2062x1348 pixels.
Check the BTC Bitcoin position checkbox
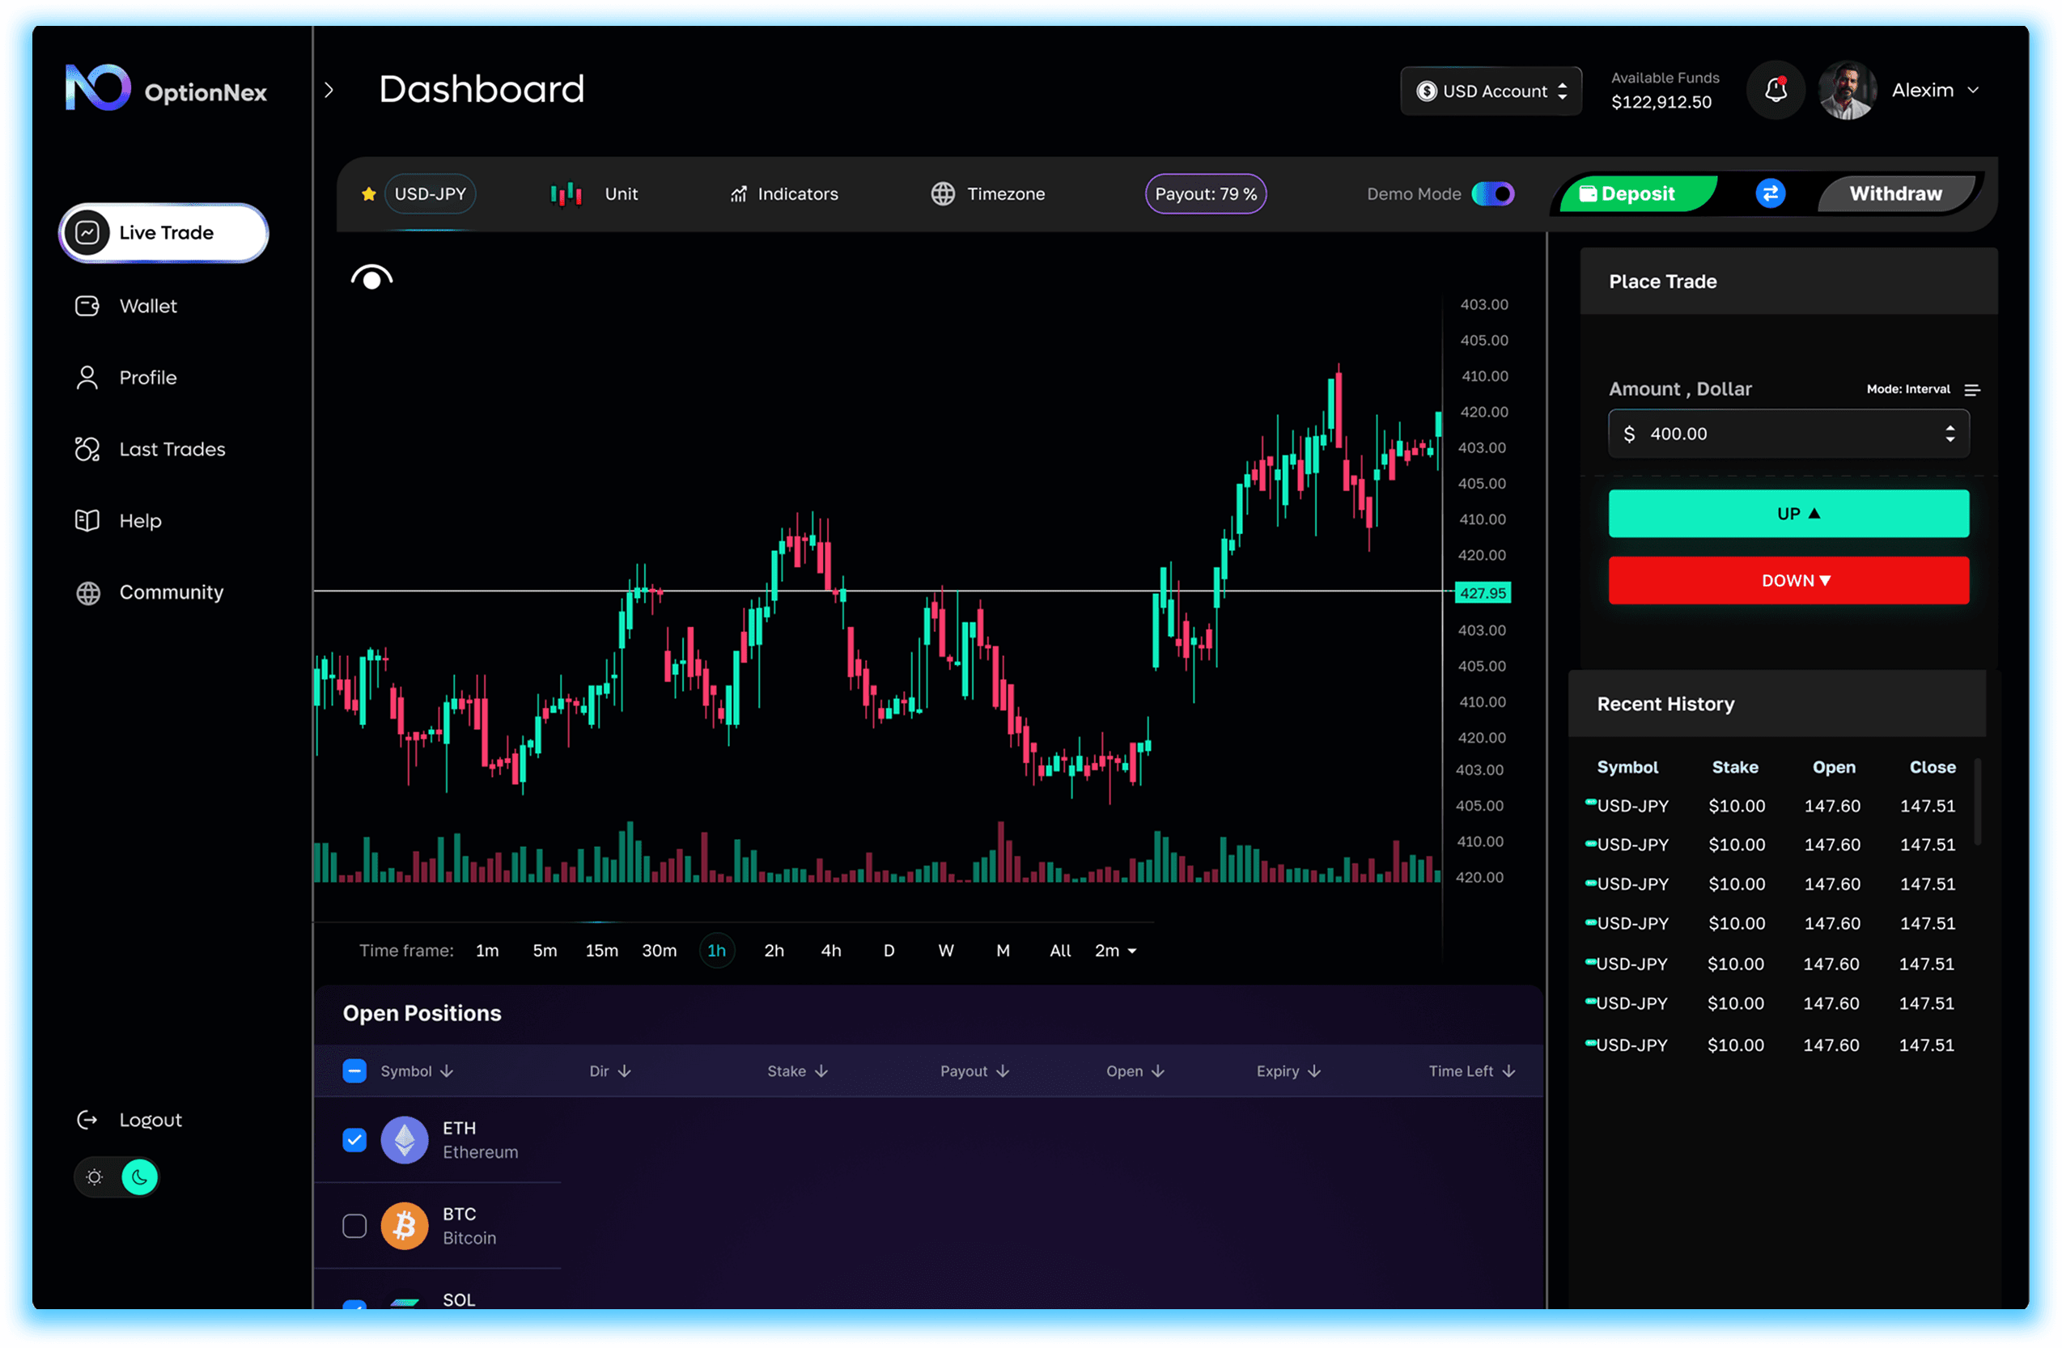coord(354,1226)
